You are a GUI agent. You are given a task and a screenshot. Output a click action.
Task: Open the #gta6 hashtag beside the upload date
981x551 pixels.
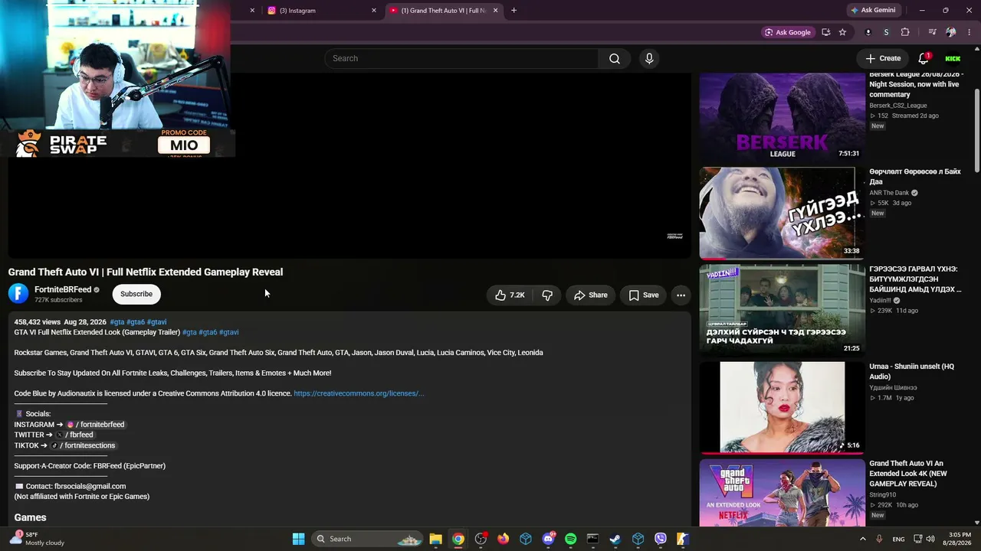click(136, 322)
